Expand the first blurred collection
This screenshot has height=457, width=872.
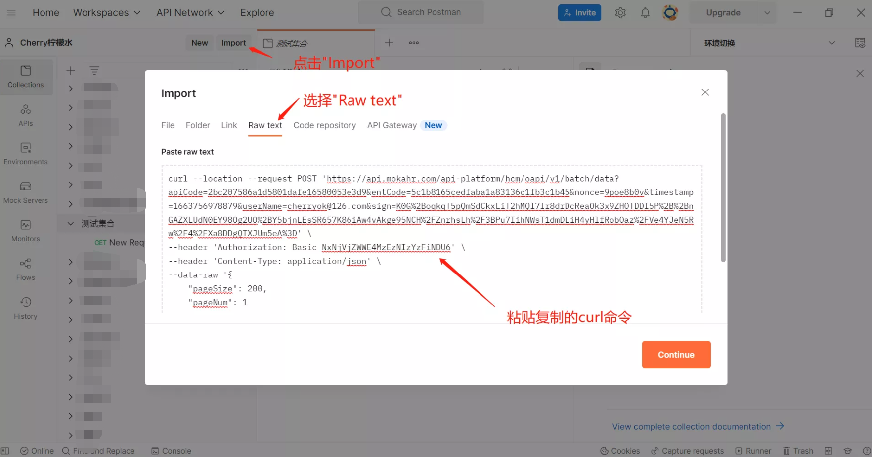tap(70, 88)
